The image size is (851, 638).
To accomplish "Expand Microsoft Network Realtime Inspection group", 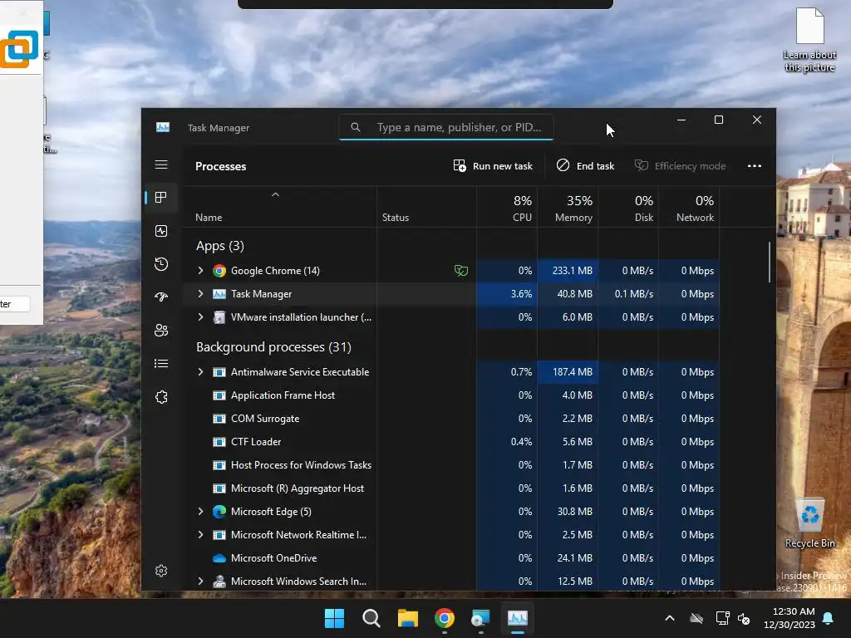I will (200, 535).
